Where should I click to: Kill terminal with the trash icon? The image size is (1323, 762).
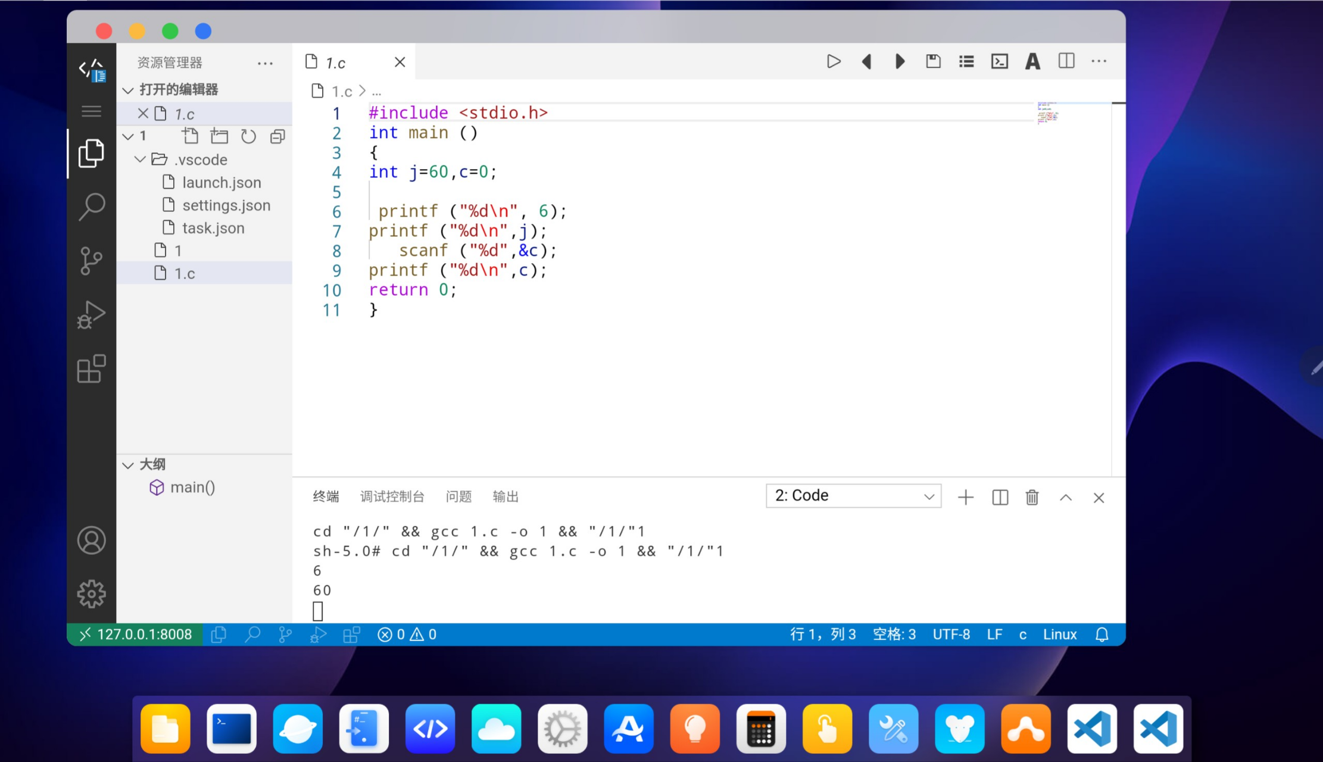click(x=1032, y=497)
